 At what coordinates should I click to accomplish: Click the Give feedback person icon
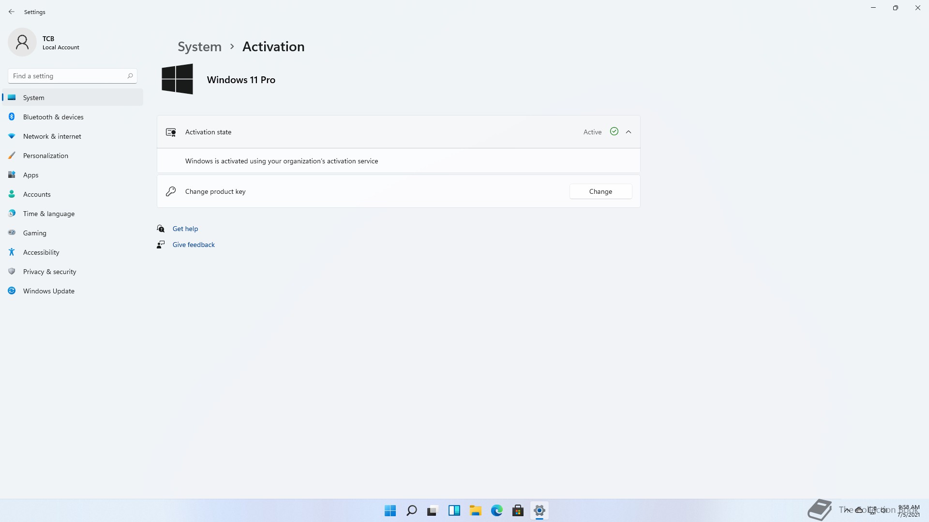161,245
